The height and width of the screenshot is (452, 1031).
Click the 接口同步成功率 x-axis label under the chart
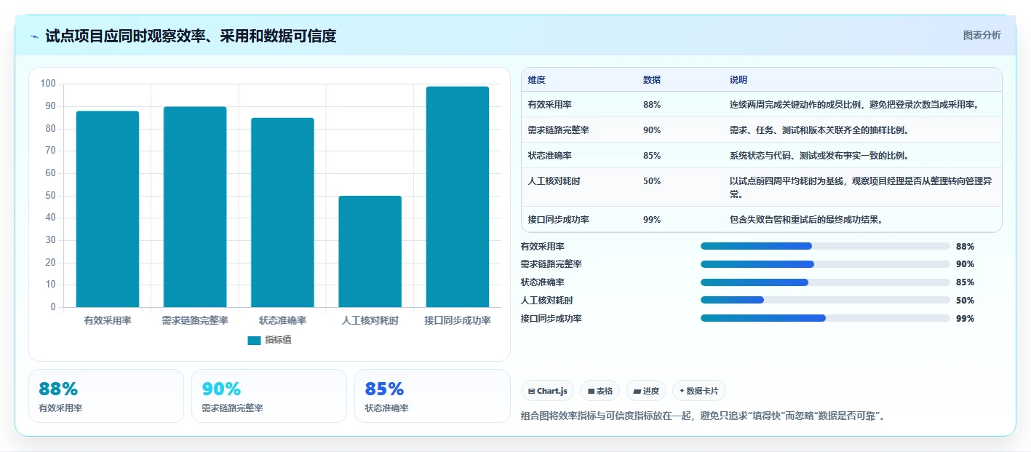pyautogui.click(x=458, y=321)
